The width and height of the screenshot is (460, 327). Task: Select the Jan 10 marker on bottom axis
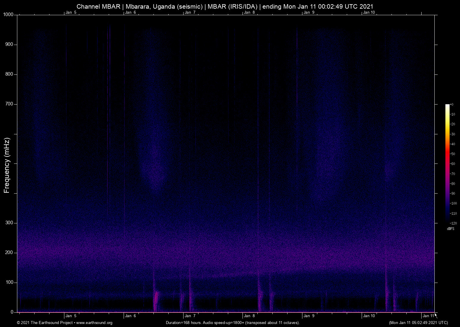pos(369,316)
